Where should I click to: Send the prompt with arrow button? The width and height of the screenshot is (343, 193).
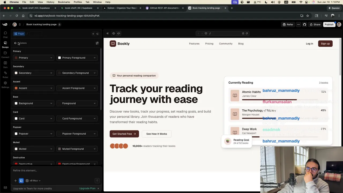point(97,181)
